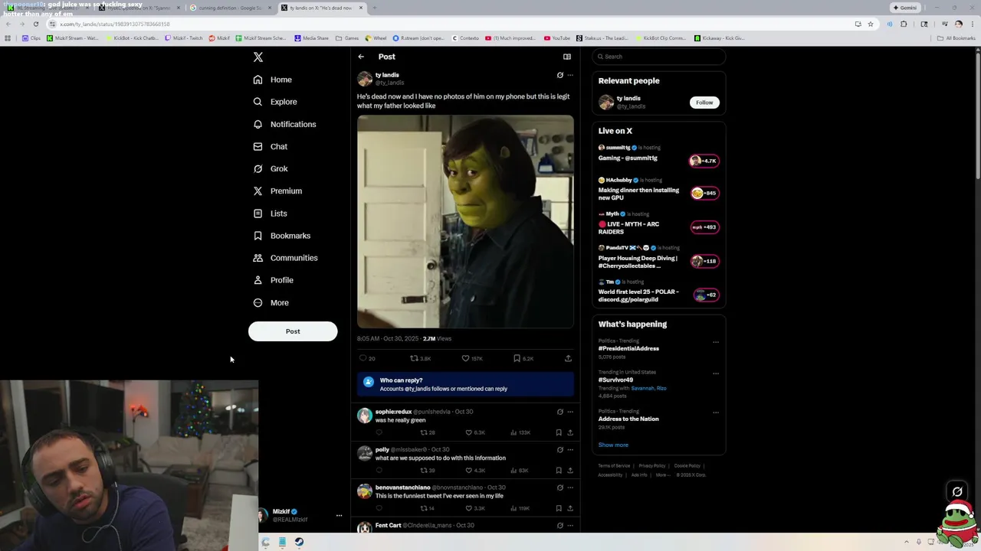
Task: Share the polly reply
Action: point(570,471)
